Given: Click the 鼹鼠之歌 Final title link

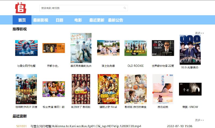Looking at the screenshot, I should pos(108,107).
